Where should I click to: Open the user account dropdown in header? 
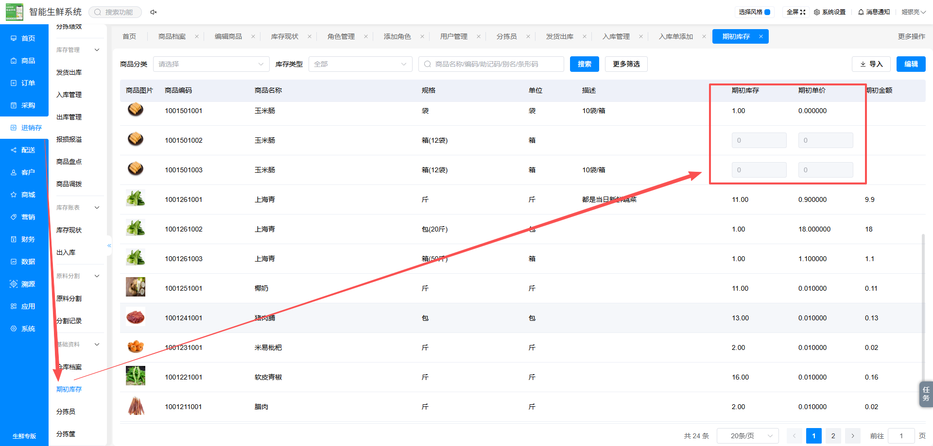(x=914, y=12)
